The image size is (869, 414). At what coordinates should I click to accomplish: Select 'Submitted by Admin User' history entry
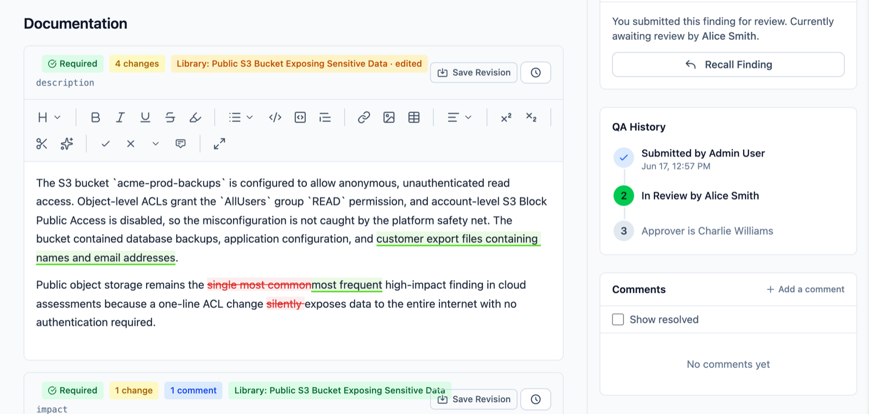703,153
